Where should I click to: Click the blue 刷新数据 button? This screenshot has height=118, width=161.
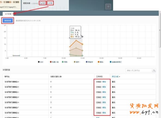point(8,21)
